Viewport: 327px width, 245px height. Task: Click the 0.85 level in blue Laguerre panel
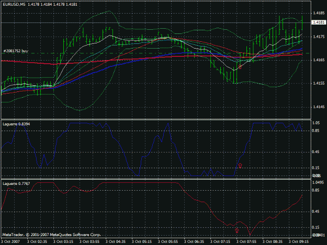(x=315, y=131)
